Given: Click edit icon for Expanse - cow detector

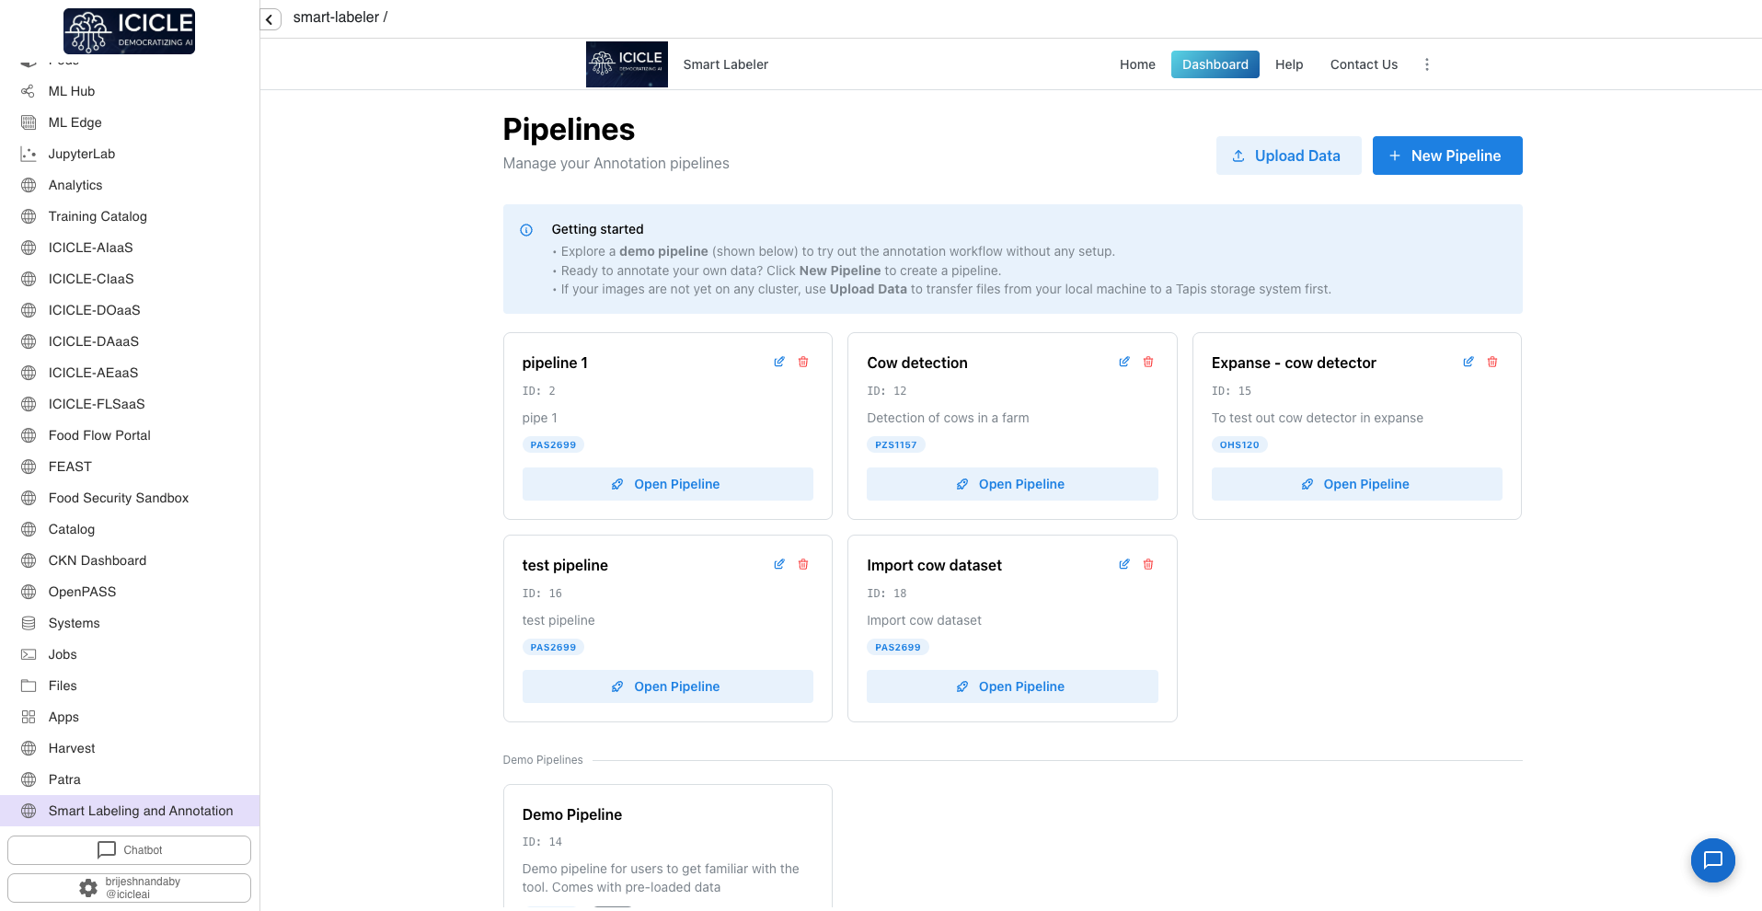Looking at the screenshot, I should tap(1468, 362).
